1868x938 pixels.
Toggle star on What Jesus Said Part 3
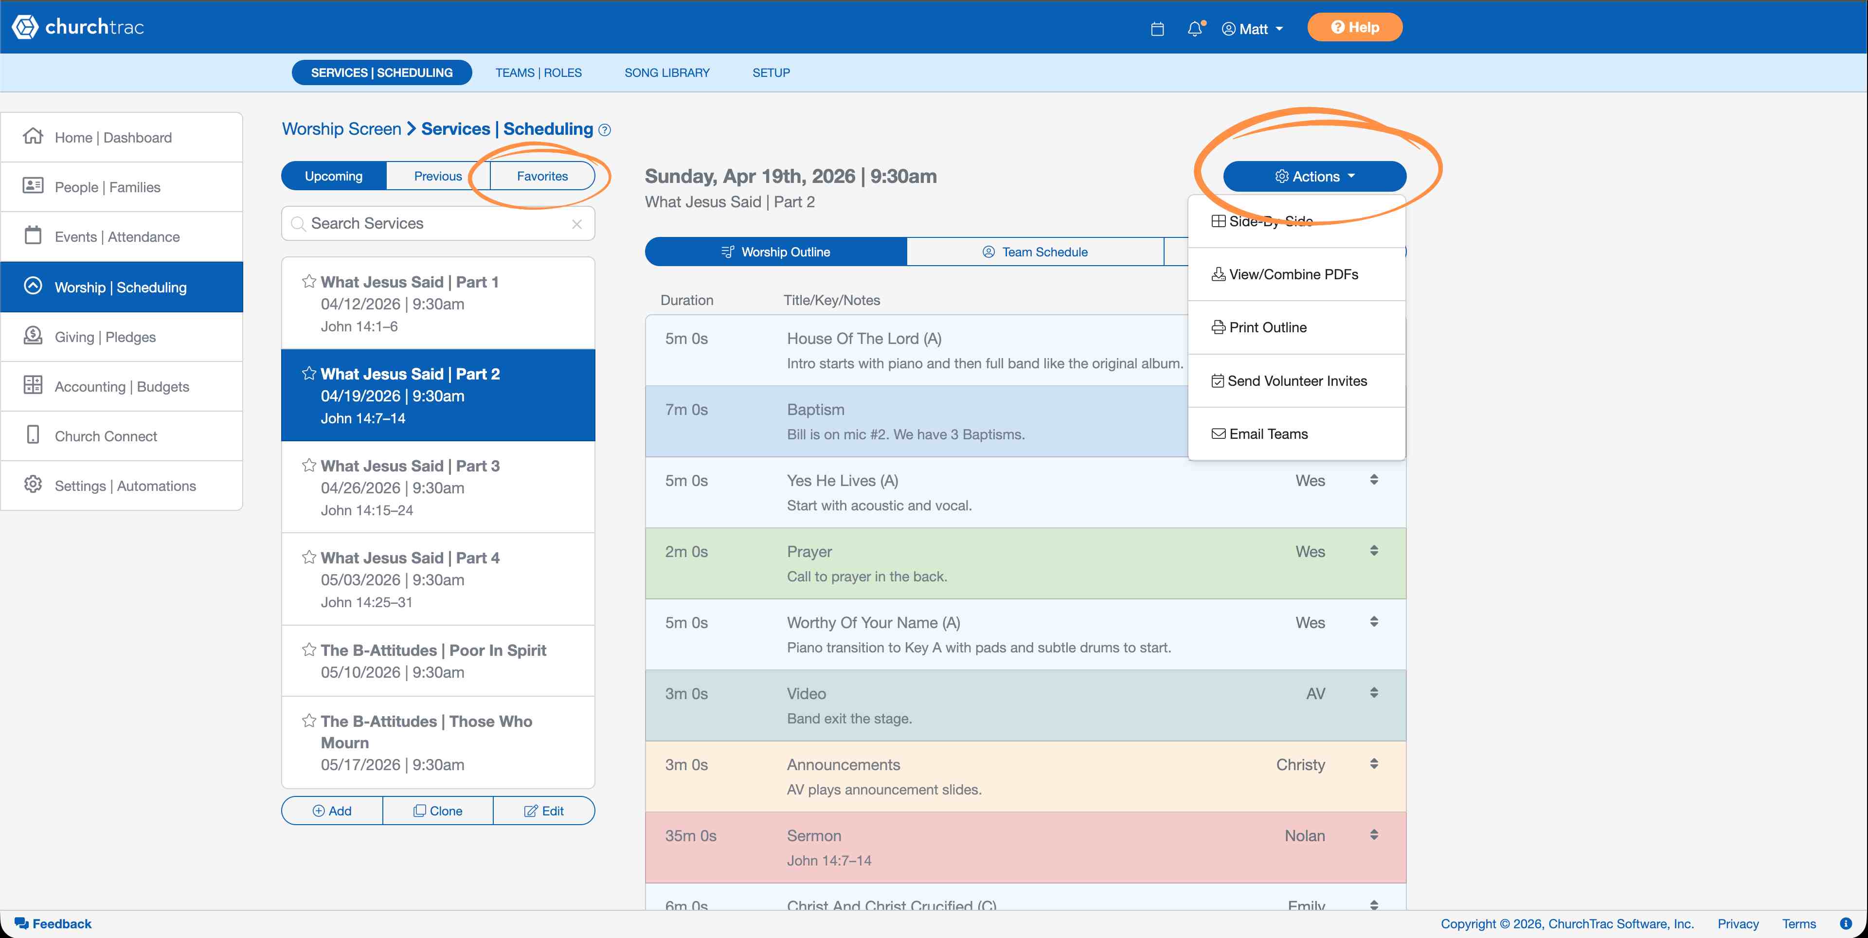tap(309, 465)
